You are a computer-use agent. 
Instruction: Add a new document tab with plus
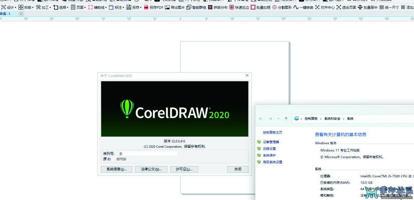[x=21, y=14]
